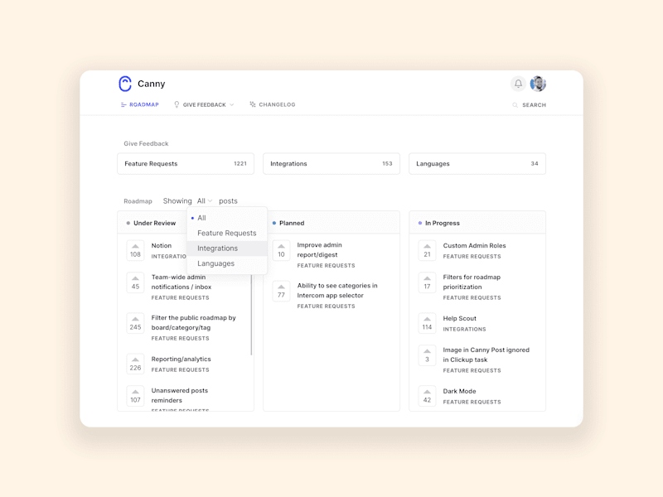
Task: Click the Canny logo icon
Action: coord(125,84)
